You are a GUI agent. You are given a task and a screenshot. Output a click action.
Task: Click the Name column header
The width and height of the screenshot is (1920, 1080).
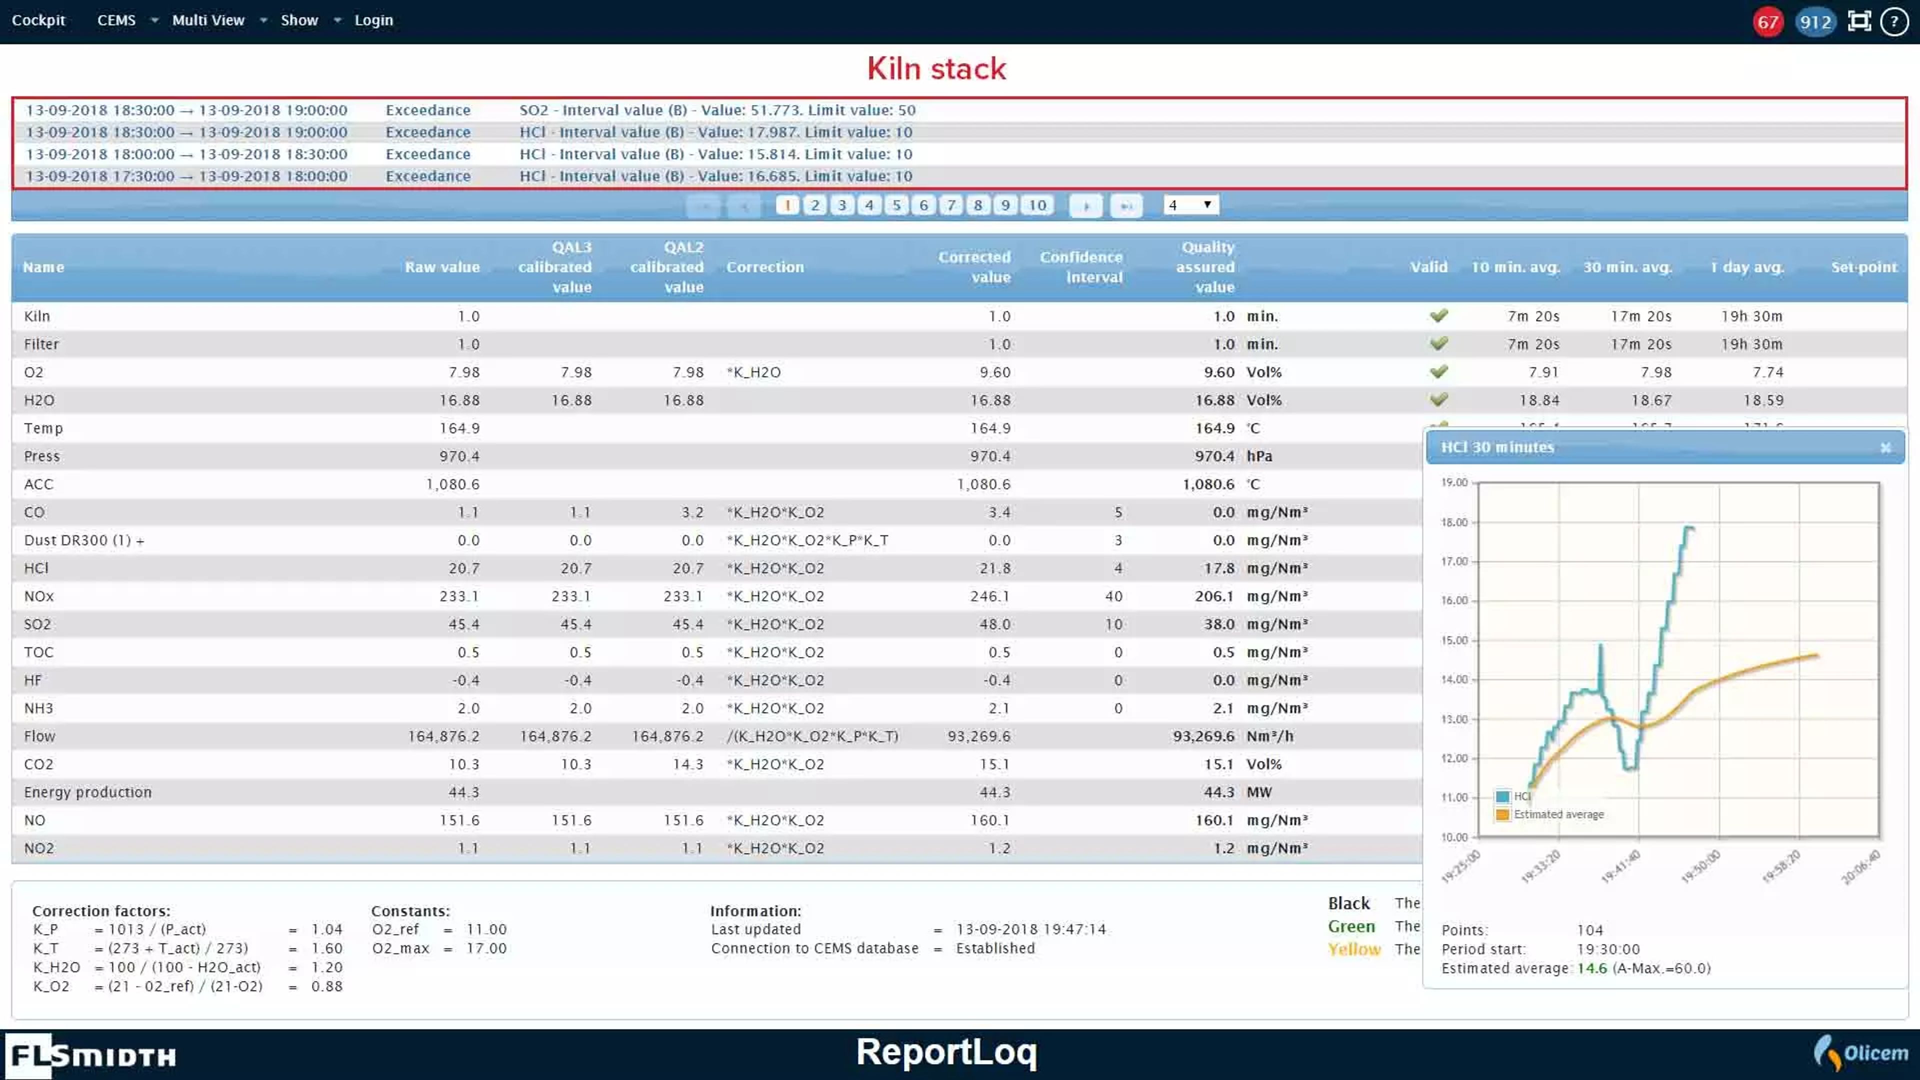43,267
